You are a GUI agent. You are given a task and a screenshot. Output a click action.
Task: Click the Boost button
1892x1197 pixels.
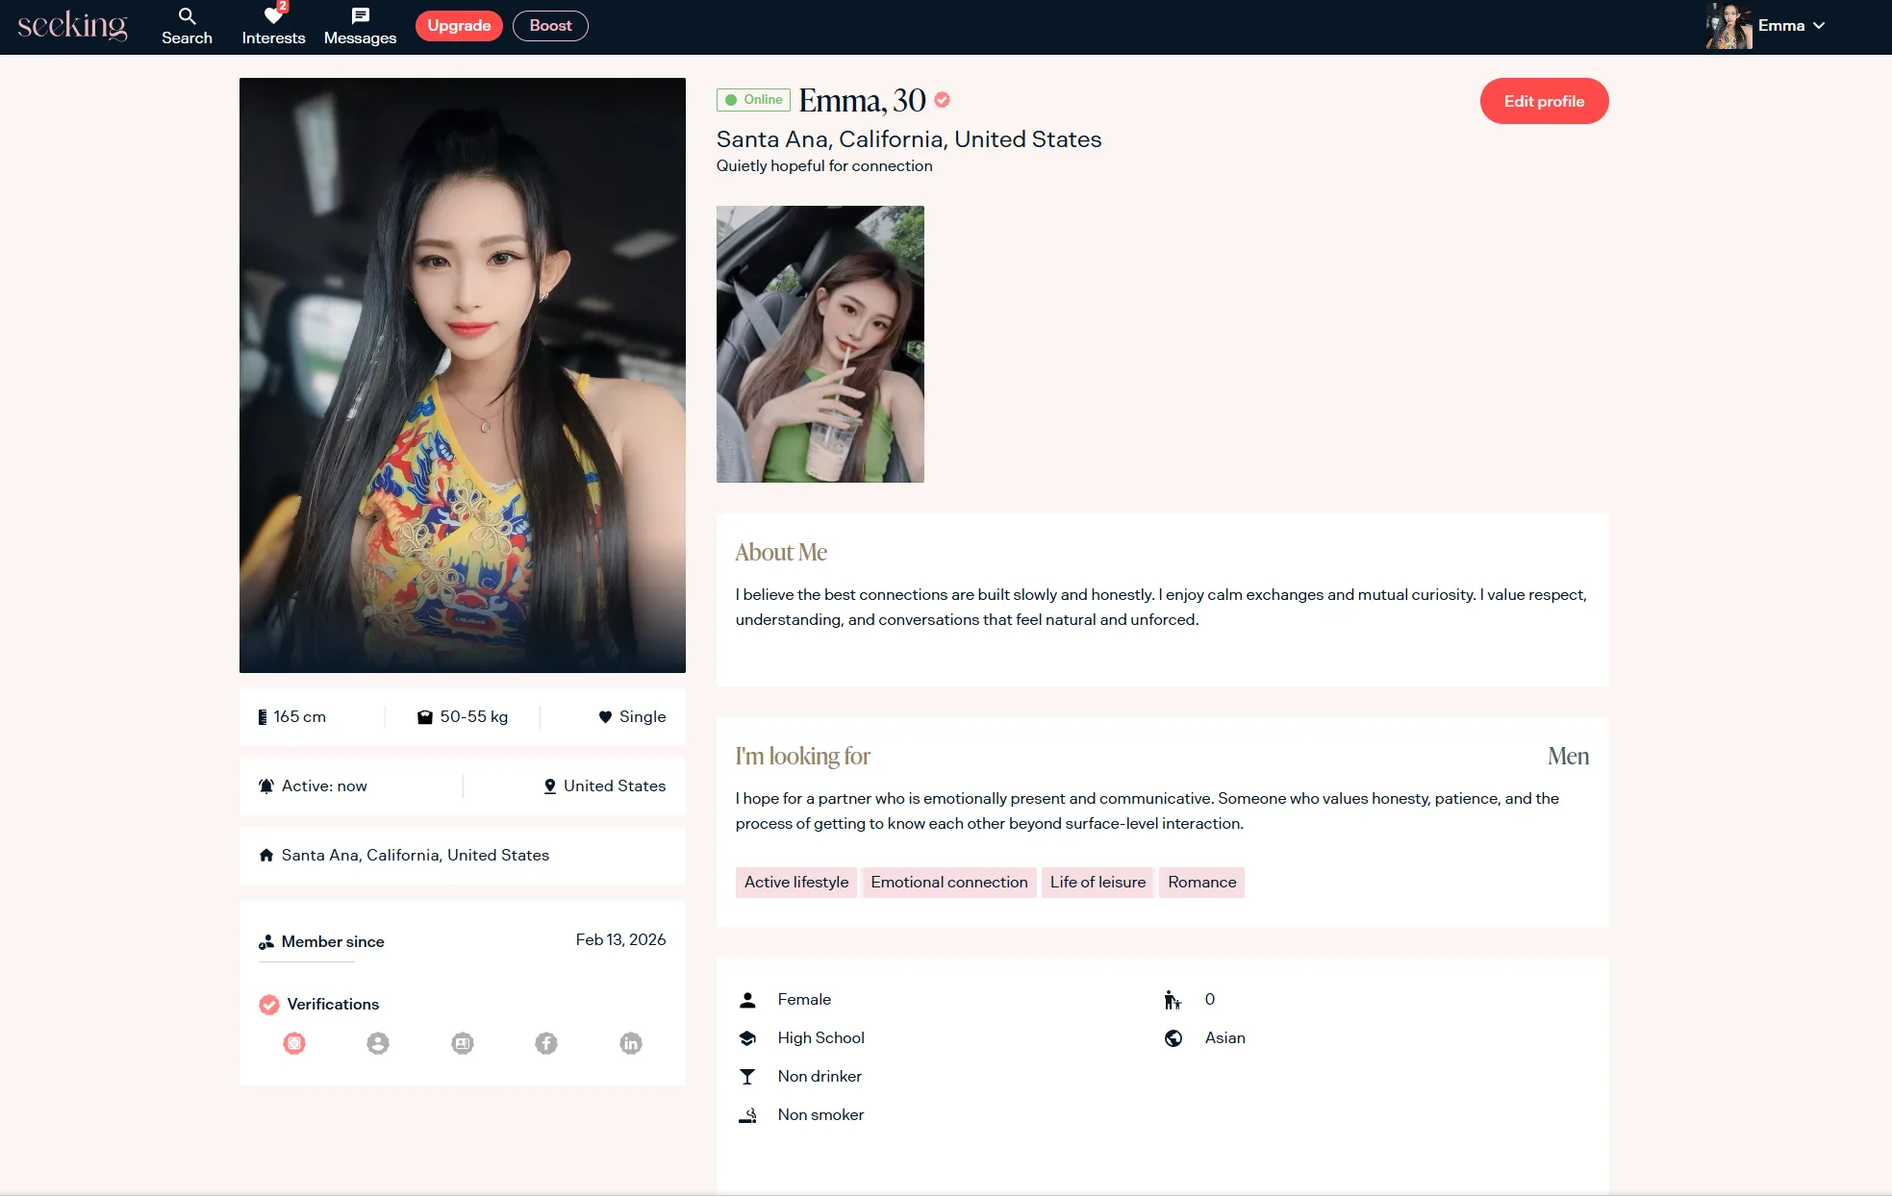(x=550, y=26)
